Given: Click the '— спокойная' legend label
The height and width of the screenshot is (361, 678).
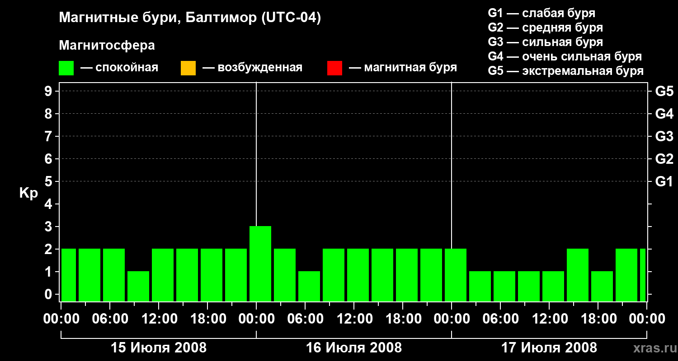Looking at the screenshot, I should (119, 68).
